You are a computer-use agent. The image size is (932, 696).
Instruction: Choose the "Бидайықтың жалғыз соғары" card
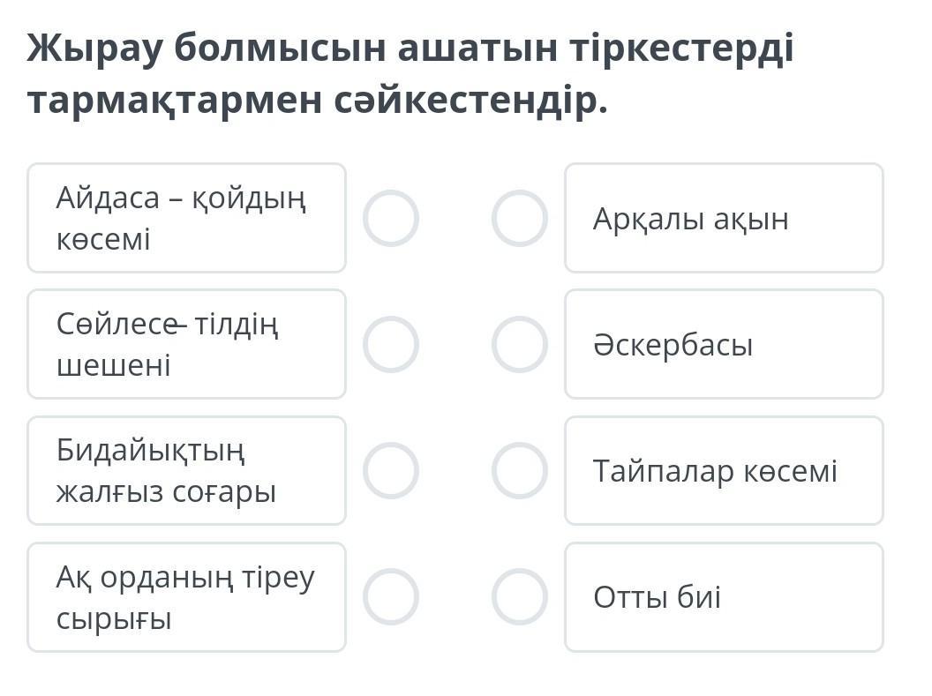click(x=186, y=470)
